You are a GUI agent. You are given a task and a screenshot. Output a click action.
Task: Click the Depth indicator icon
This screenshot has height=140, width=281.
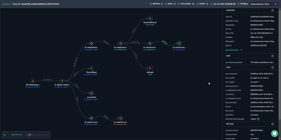[x=165, y=4]
